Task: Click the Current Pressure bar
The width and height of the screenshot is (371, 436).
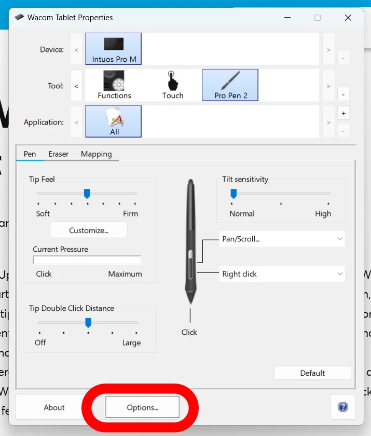Action: pos(87,260)
